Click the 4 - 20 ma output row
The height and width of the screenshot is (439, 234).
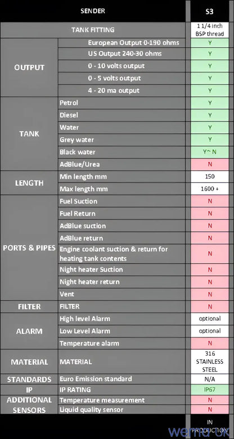121,90
